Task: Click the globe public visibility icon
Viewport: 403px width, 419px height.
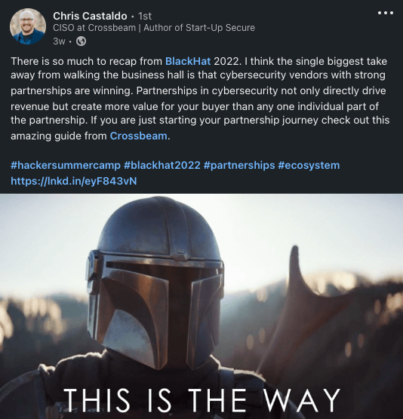Action: coord(81,41)
